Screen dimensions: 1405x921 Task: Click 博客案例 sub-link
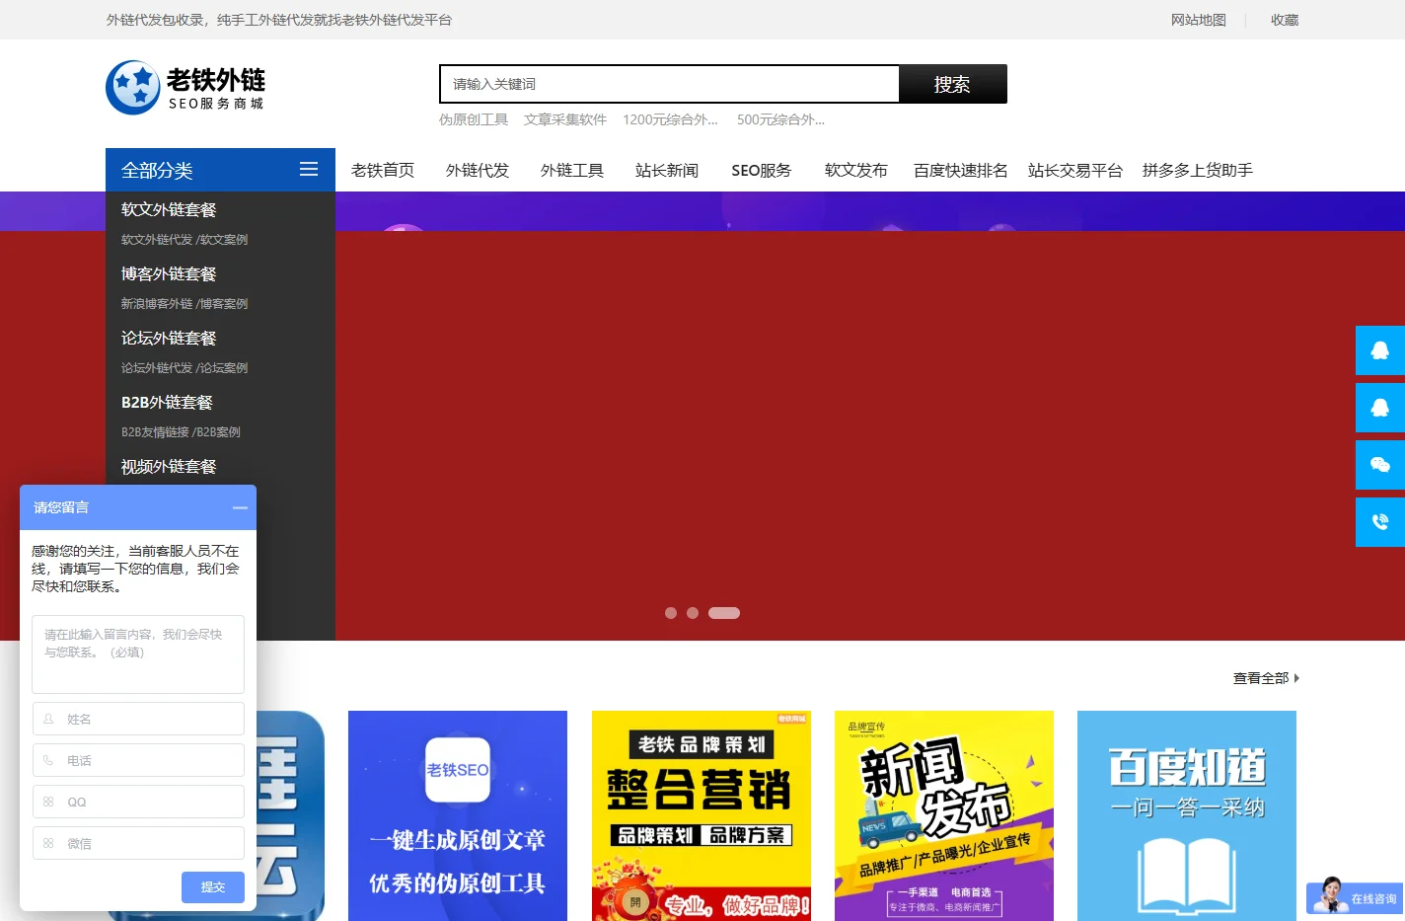tap(224, 304)
